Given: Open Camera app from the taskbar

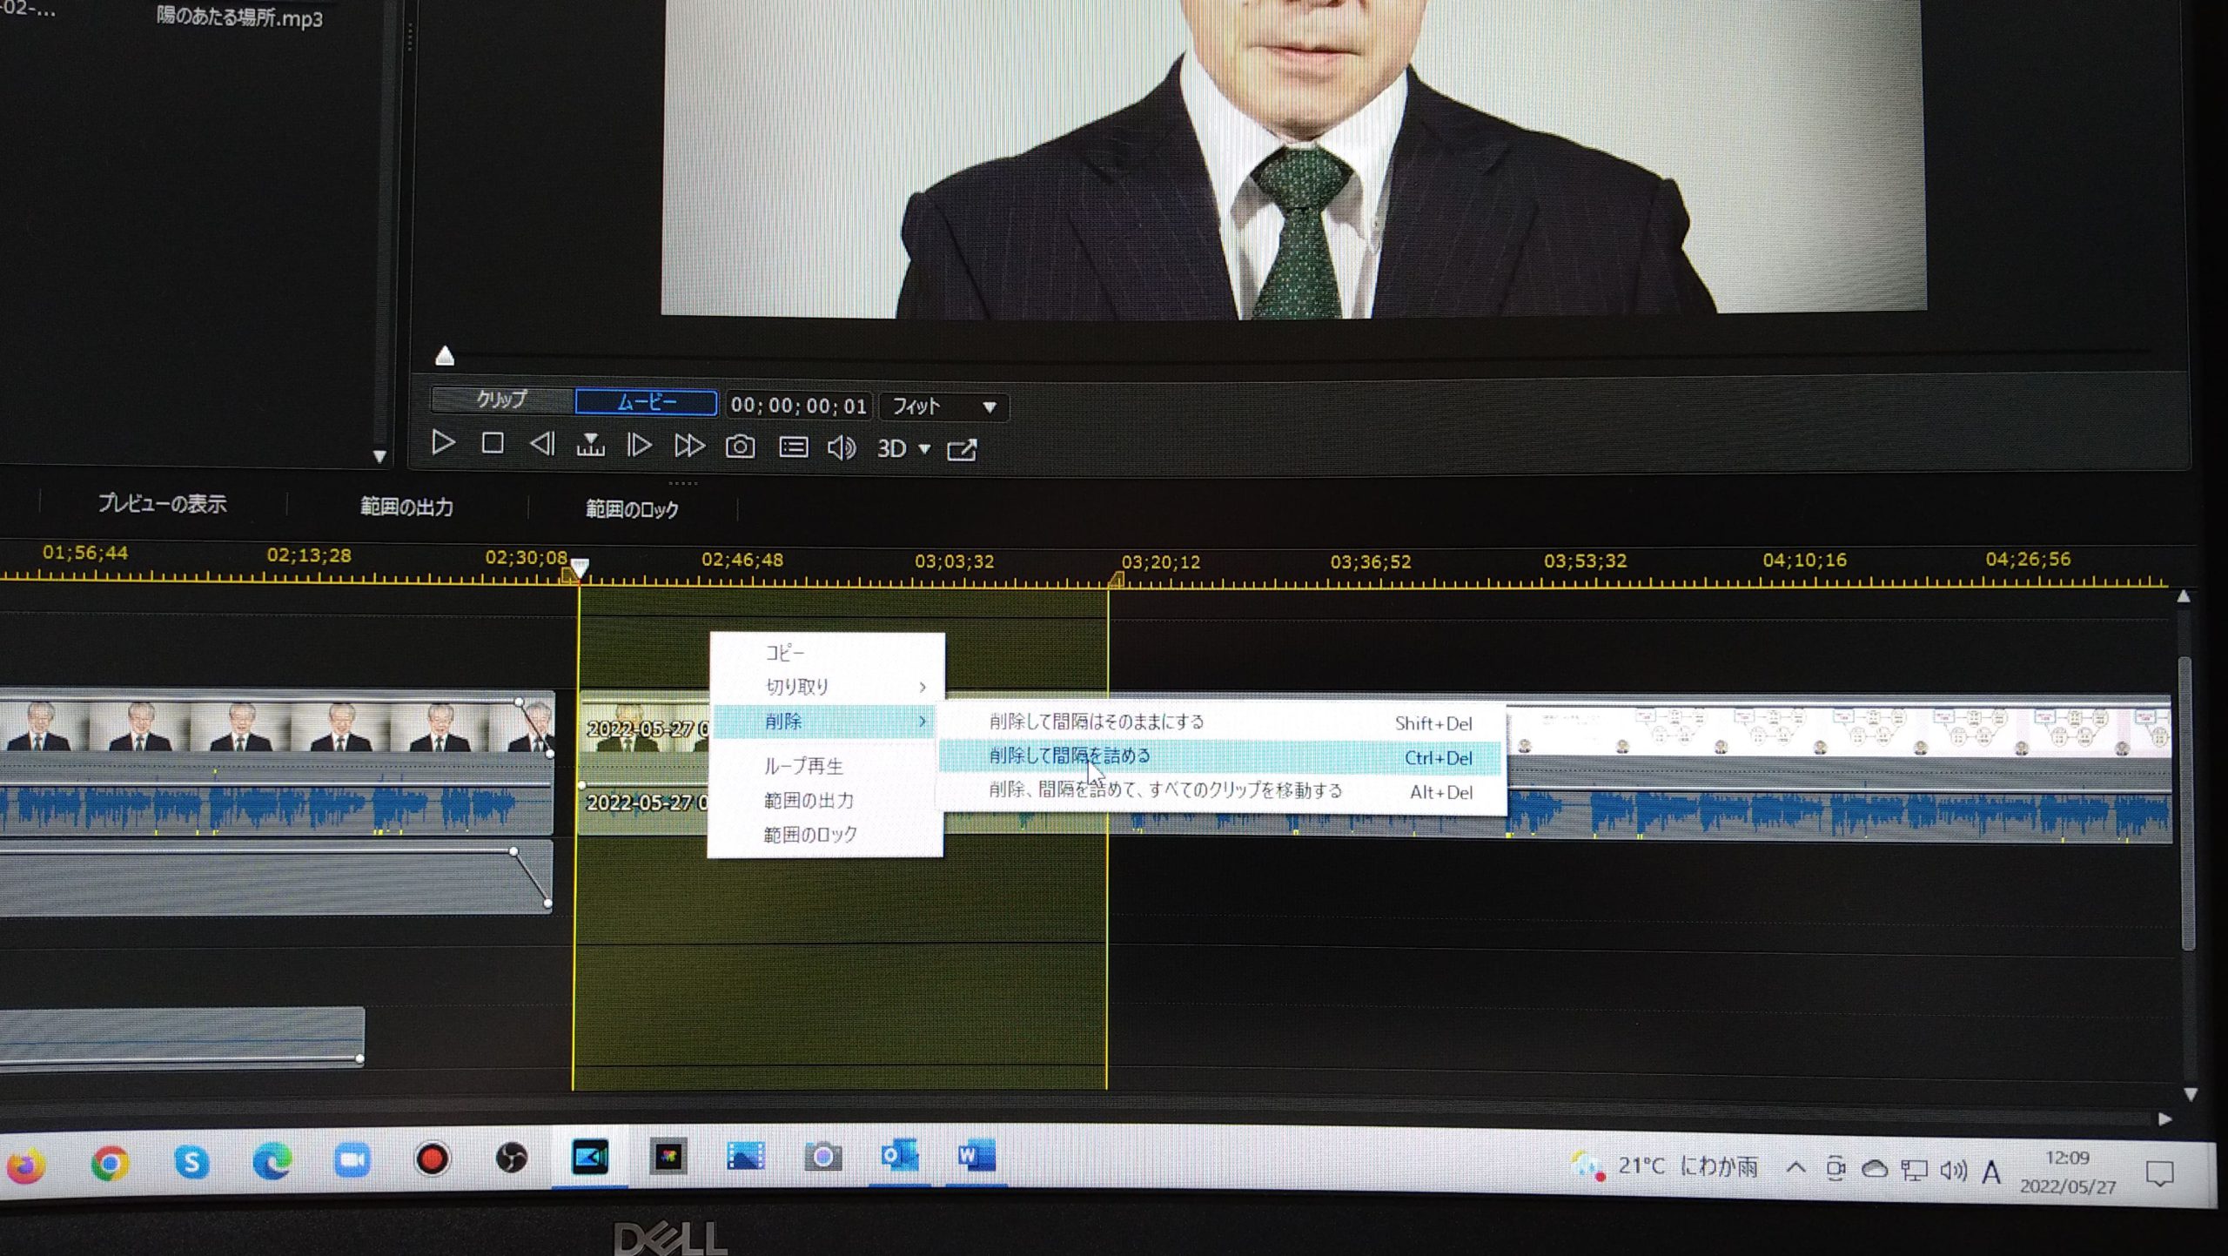Looking at the screenshot, I should (823, 1156).
